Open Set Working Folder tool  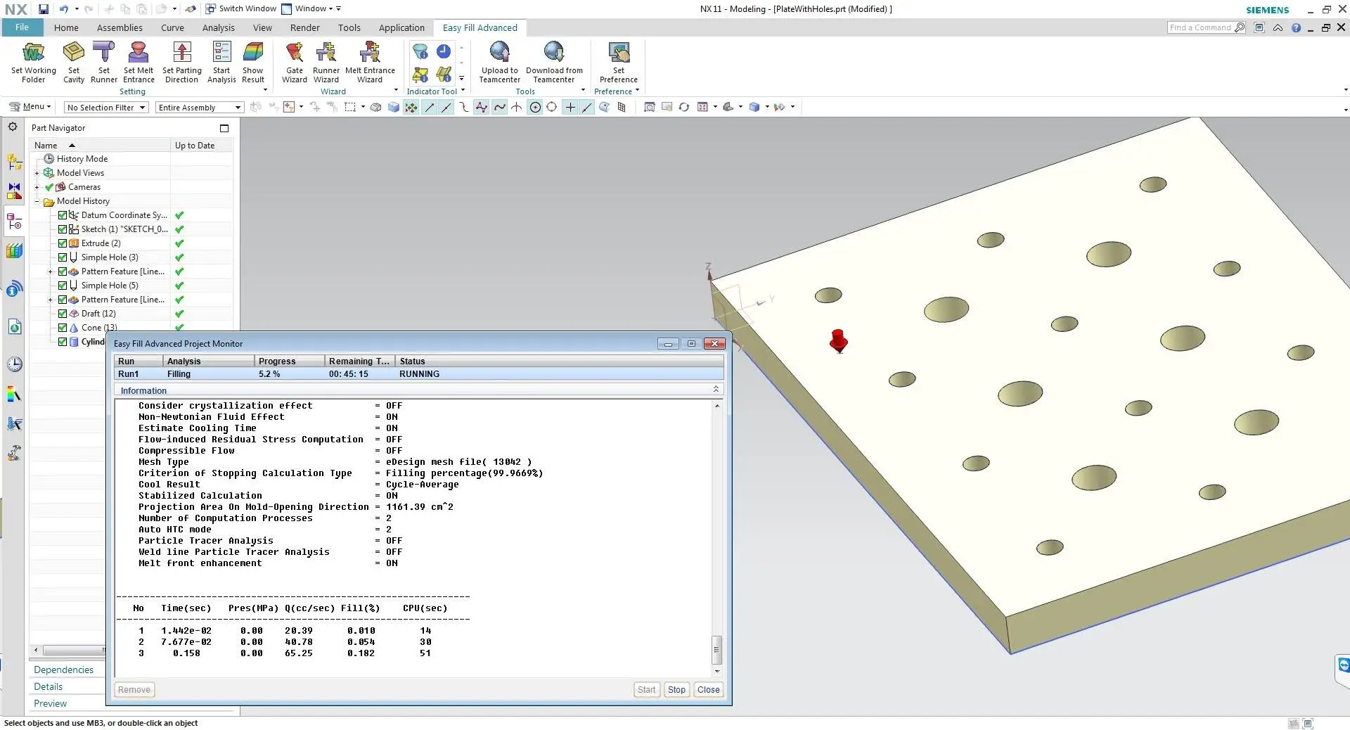click(33, 62)
